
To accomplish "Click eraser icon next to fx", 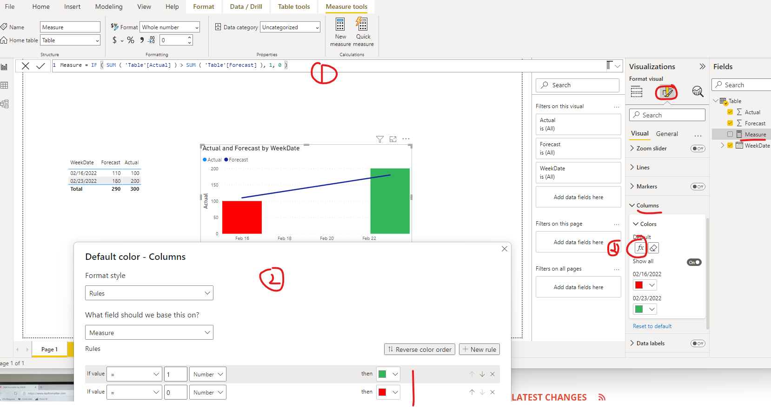I will coord(653,248).
